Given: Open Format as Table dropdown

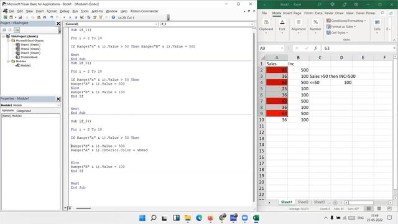Looking at the screenshot, I should (341, 26).
